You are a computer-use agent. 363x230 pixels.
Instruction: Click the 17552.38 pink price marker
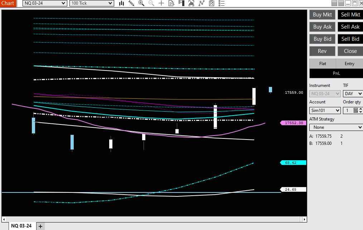click(293, 123)
